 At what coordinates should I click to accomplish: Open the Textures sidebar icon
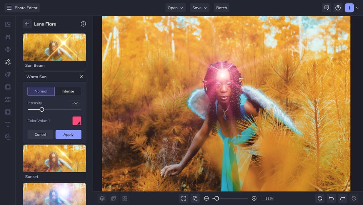coord(8,137)
